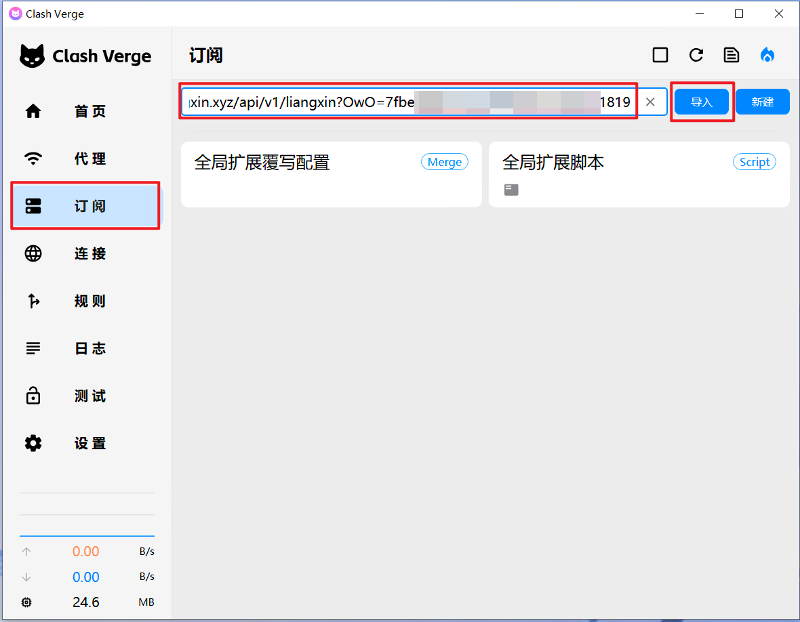Screen dimensions: 800x622
Task: Clear the subscription URL with the X icon
Action: (x=650, y=102)
